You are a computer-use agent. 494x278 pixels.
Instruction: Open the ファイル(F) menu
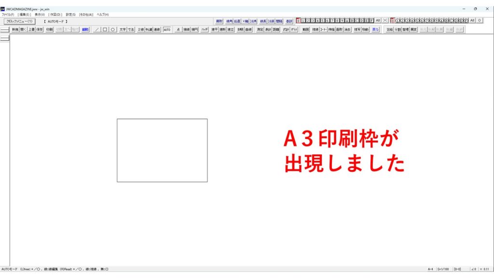click(x=8, y=14)
